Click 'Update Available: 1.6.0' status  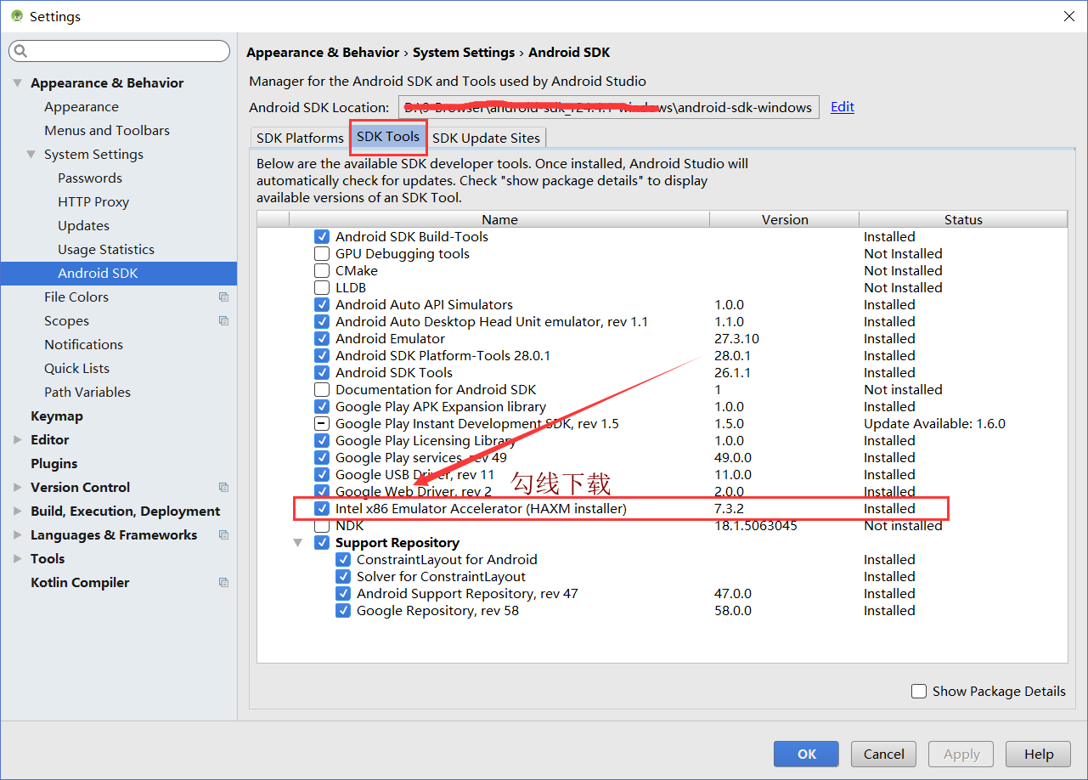(934, 424)
